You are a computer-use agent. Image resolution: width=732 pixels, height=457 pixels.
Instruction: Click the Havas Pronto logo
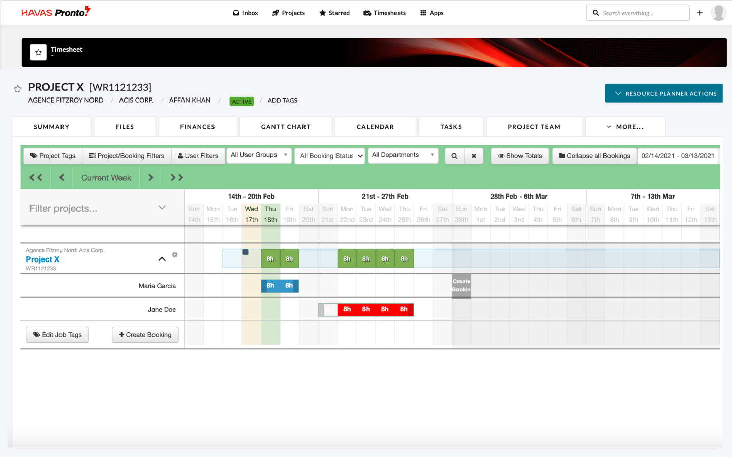pos(56,12)
